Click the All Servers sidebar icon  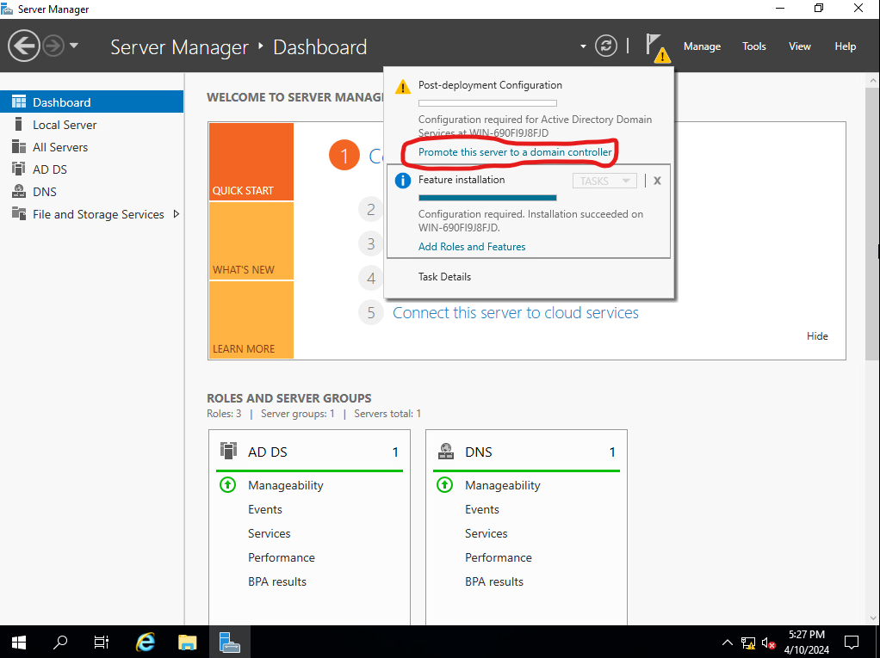tap(19, 146)
